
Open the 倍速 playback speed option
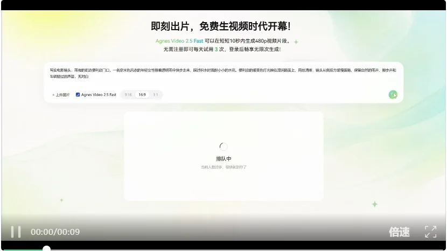click(399, 232)
